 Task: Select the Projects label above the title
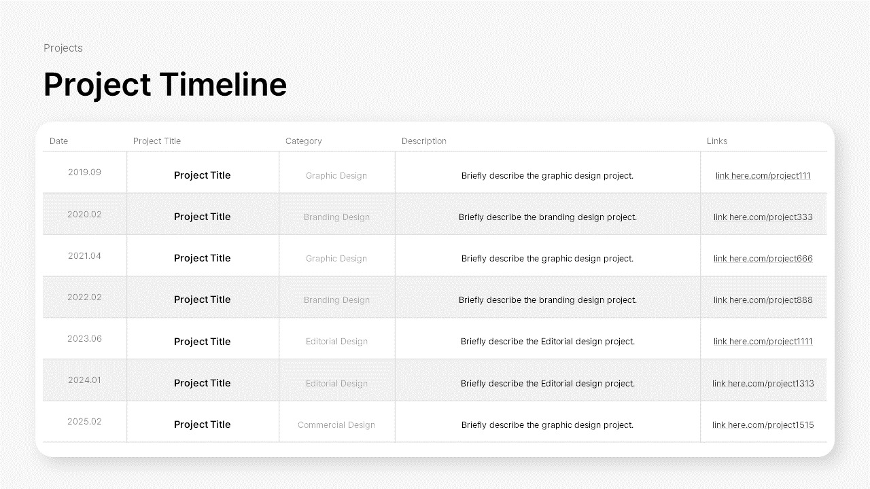[x=63, y=48]
